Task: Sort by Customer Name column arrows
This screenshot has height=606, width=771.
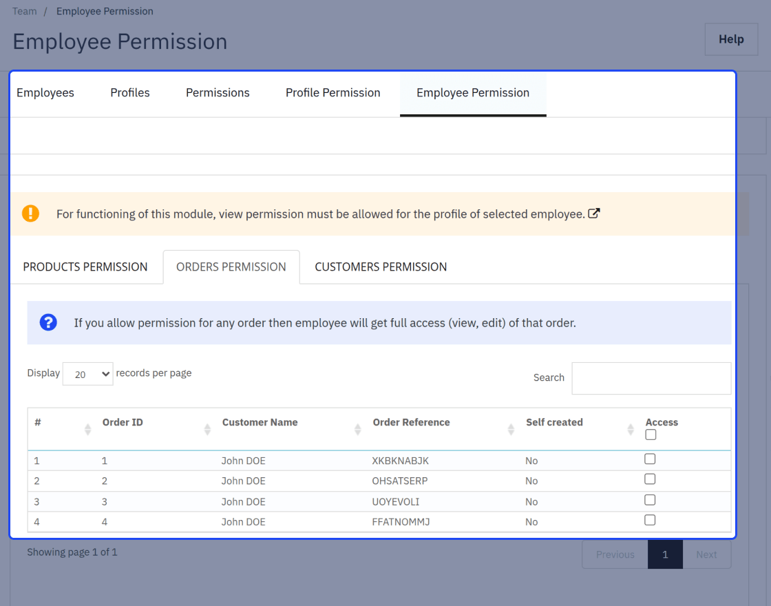Action: tap(357, 430)
